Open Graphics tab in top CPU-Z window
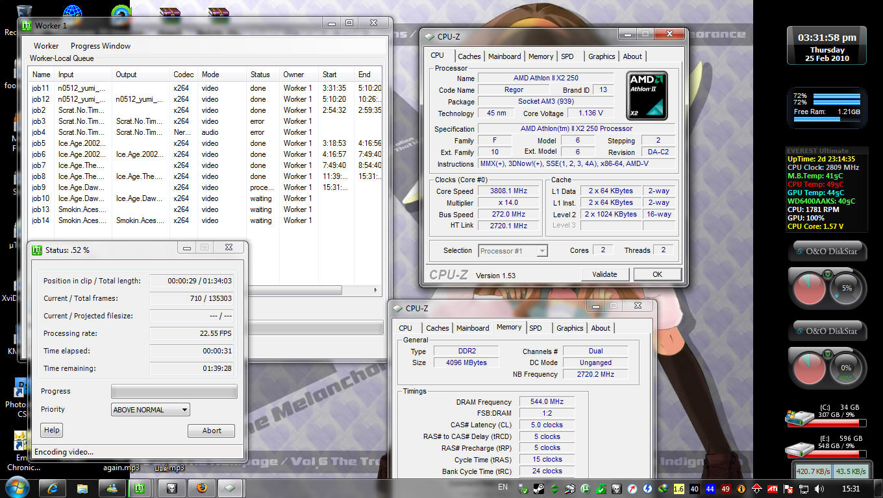This screenshot has height=498, width=883. pos(601,56)
